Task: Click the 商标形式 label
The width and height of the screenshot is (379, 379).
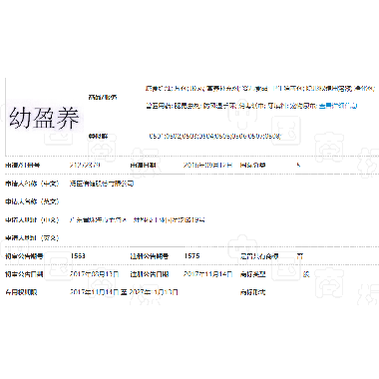Action: tap(252, 292)
